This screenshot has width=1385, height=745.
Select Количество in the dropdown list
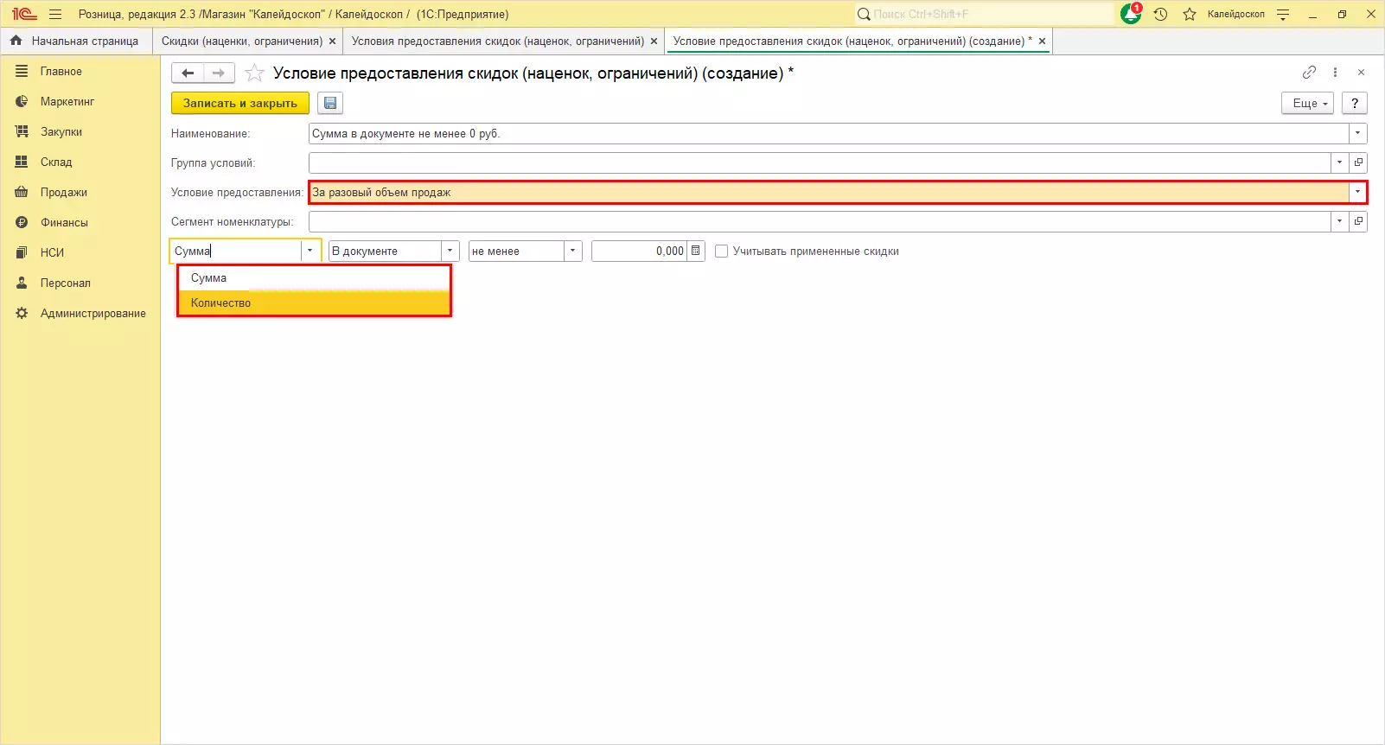click(x=314, y=303)
